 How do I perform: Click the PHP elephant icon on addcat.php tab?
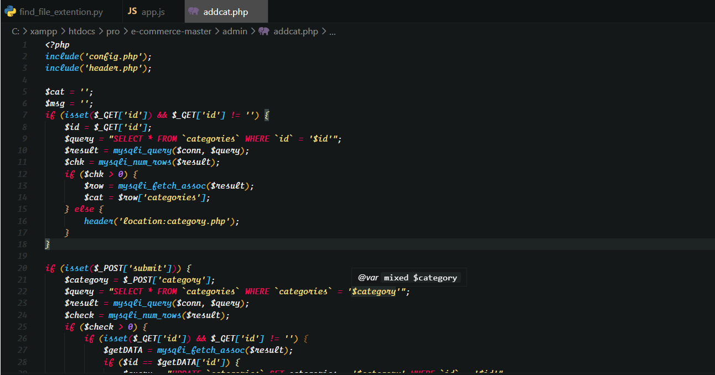coord(193,12)
